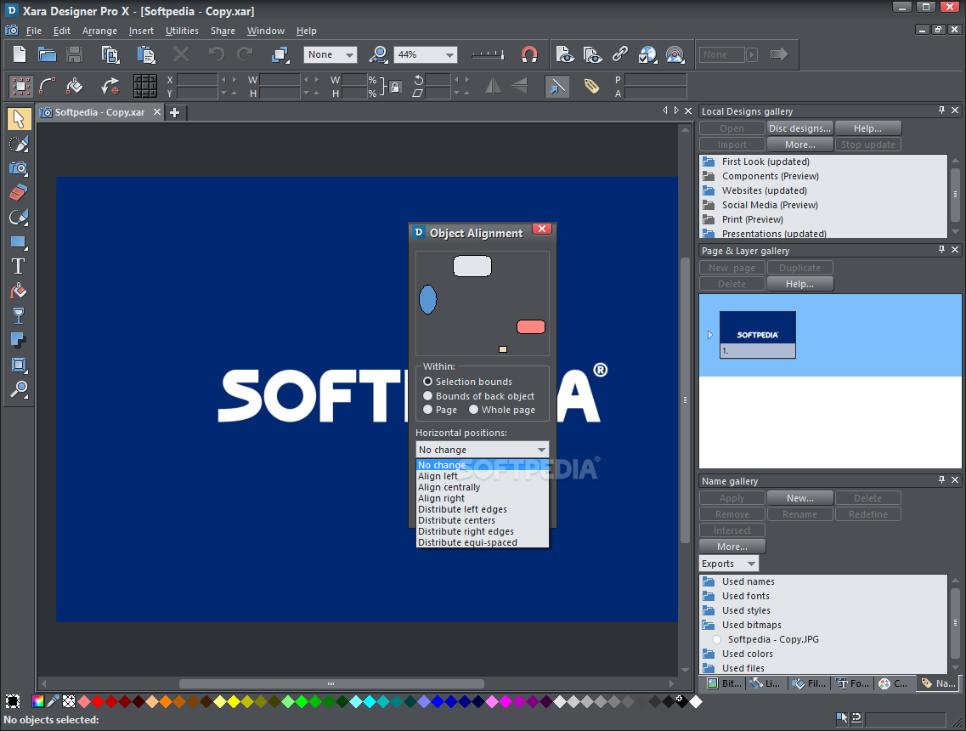Select the Transparency wine glass tool
Screen dimensions: 966x731
[x=19, y=315]
